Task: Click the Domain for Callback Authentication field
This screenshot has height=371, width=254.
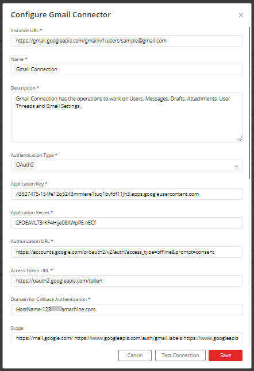Action: tap(127, 310)
